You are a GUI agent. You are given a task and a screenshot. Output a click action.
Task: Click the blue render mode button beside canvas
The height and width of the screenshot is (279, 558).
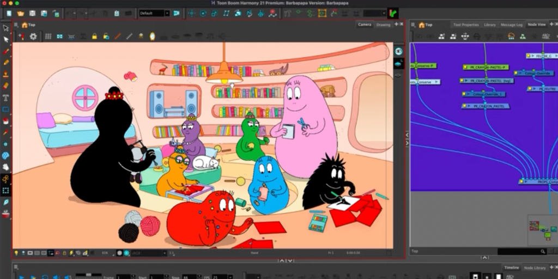398,64
